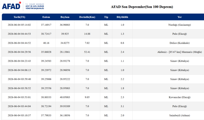
Task: Select date cell 2026-06-04 03:10:37
Action: pos(19,115)
